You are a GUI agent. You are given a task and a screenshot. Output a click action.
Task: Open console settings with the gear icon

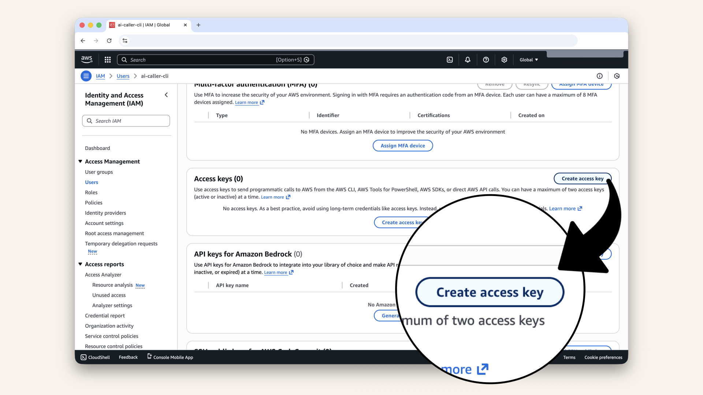(x=504, y=60)
